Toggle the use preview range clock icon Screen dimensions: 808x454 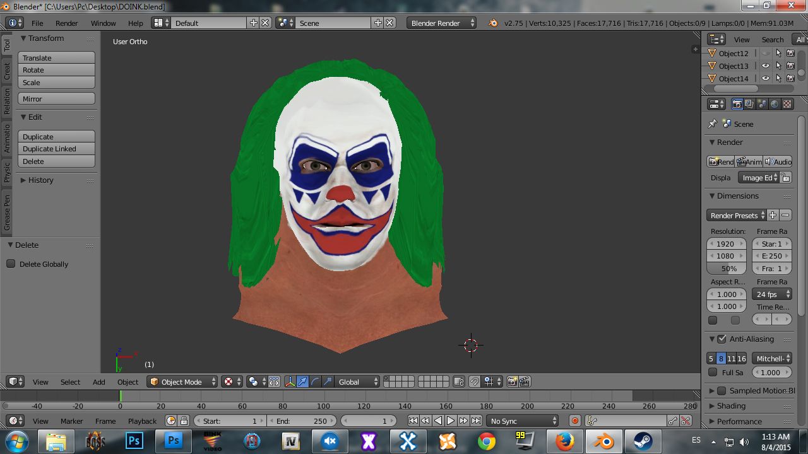[171, 421]
